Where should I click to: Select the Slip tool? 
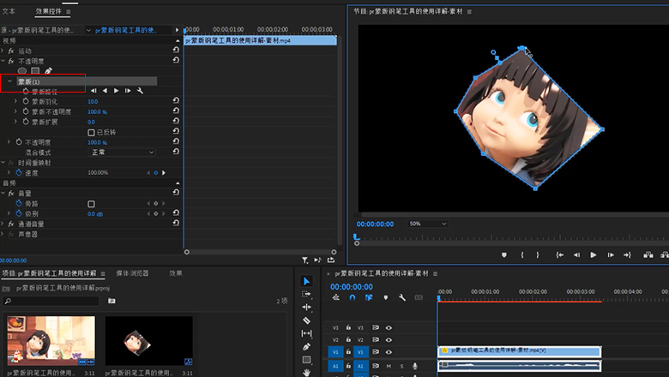306,333
